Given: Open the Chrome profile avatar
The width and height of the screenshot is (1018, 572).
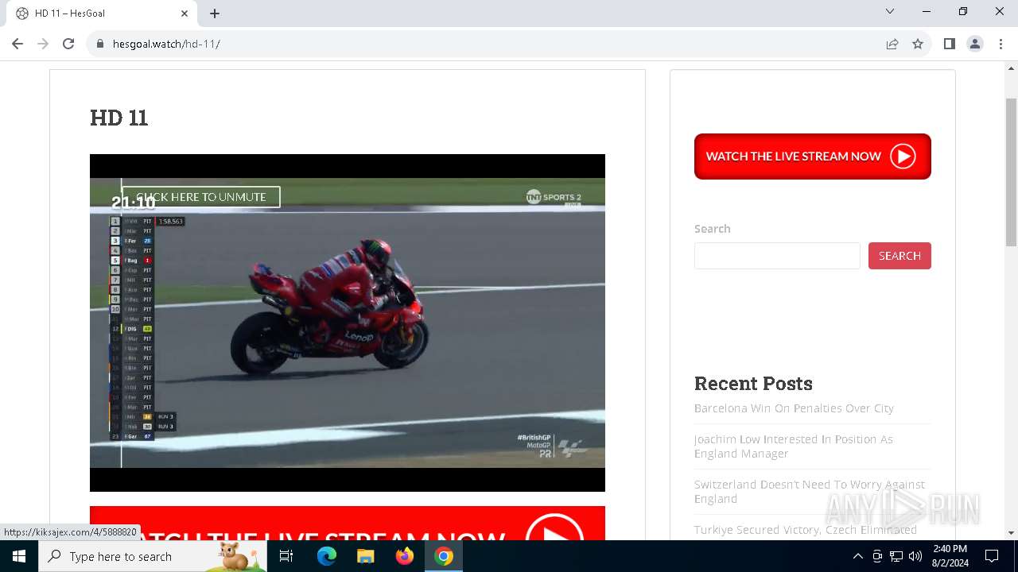Looking at the screenshot, I should (975, 44).
